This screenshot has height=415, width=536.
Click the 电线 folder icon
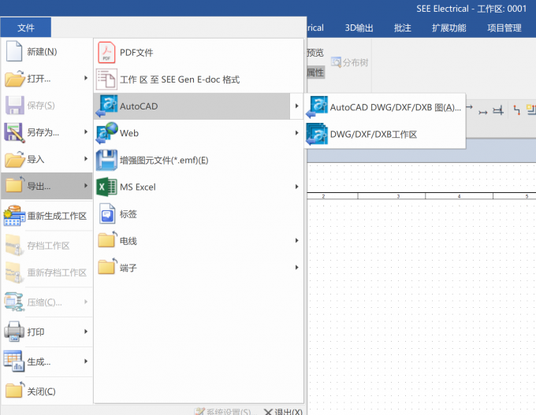pos(107,239)
